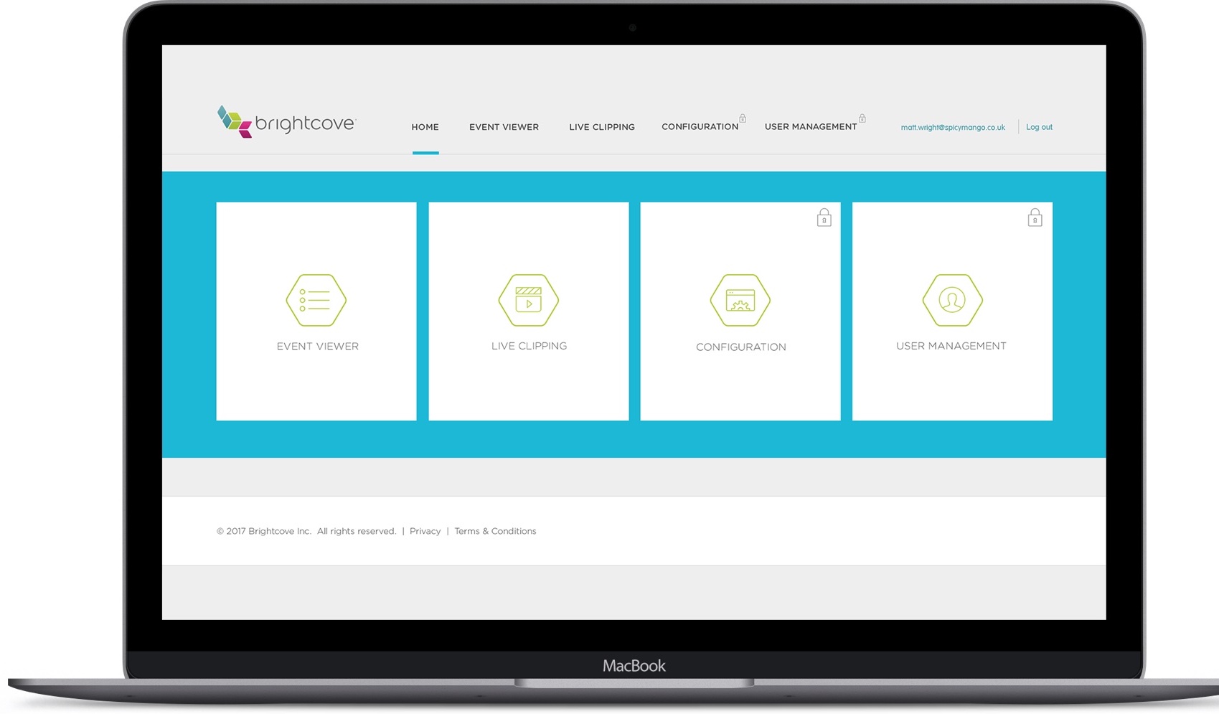Go to the Home tab in navigation
The image size is (1219, 714).
[425, 127]
